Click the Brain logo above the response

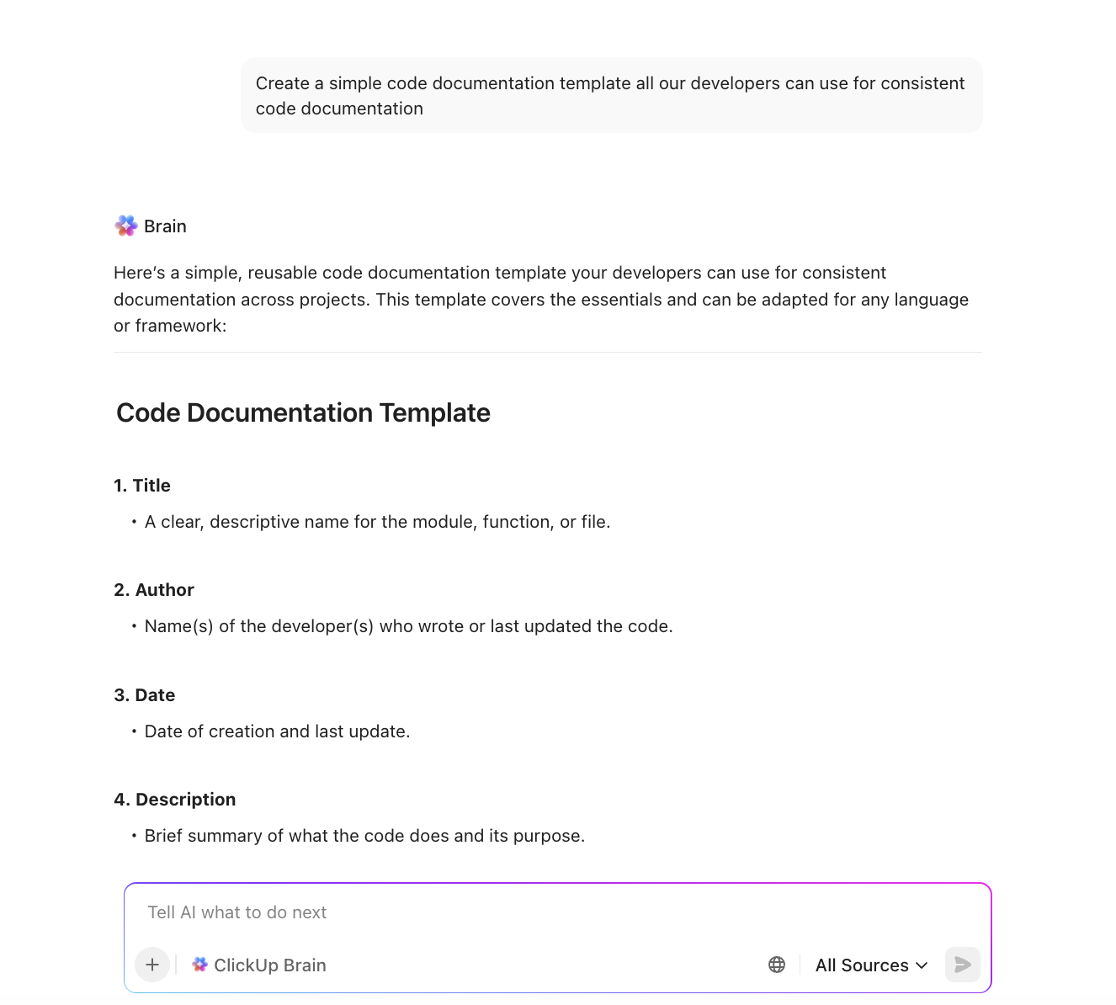(126, 226)
